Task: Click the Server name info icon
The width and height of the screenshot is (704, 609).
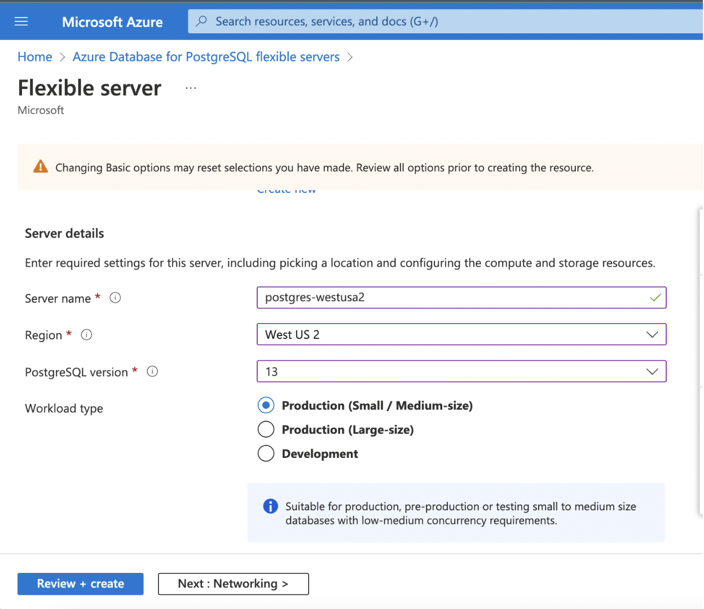Action: (115, 298)
